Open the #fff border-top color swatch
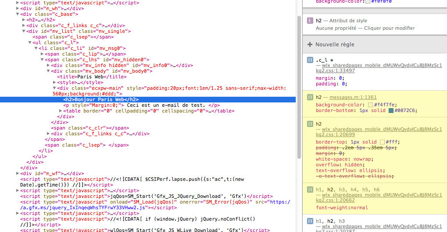Image resolution: width=447 pixels, height=232 pixels. pos(382,142)
